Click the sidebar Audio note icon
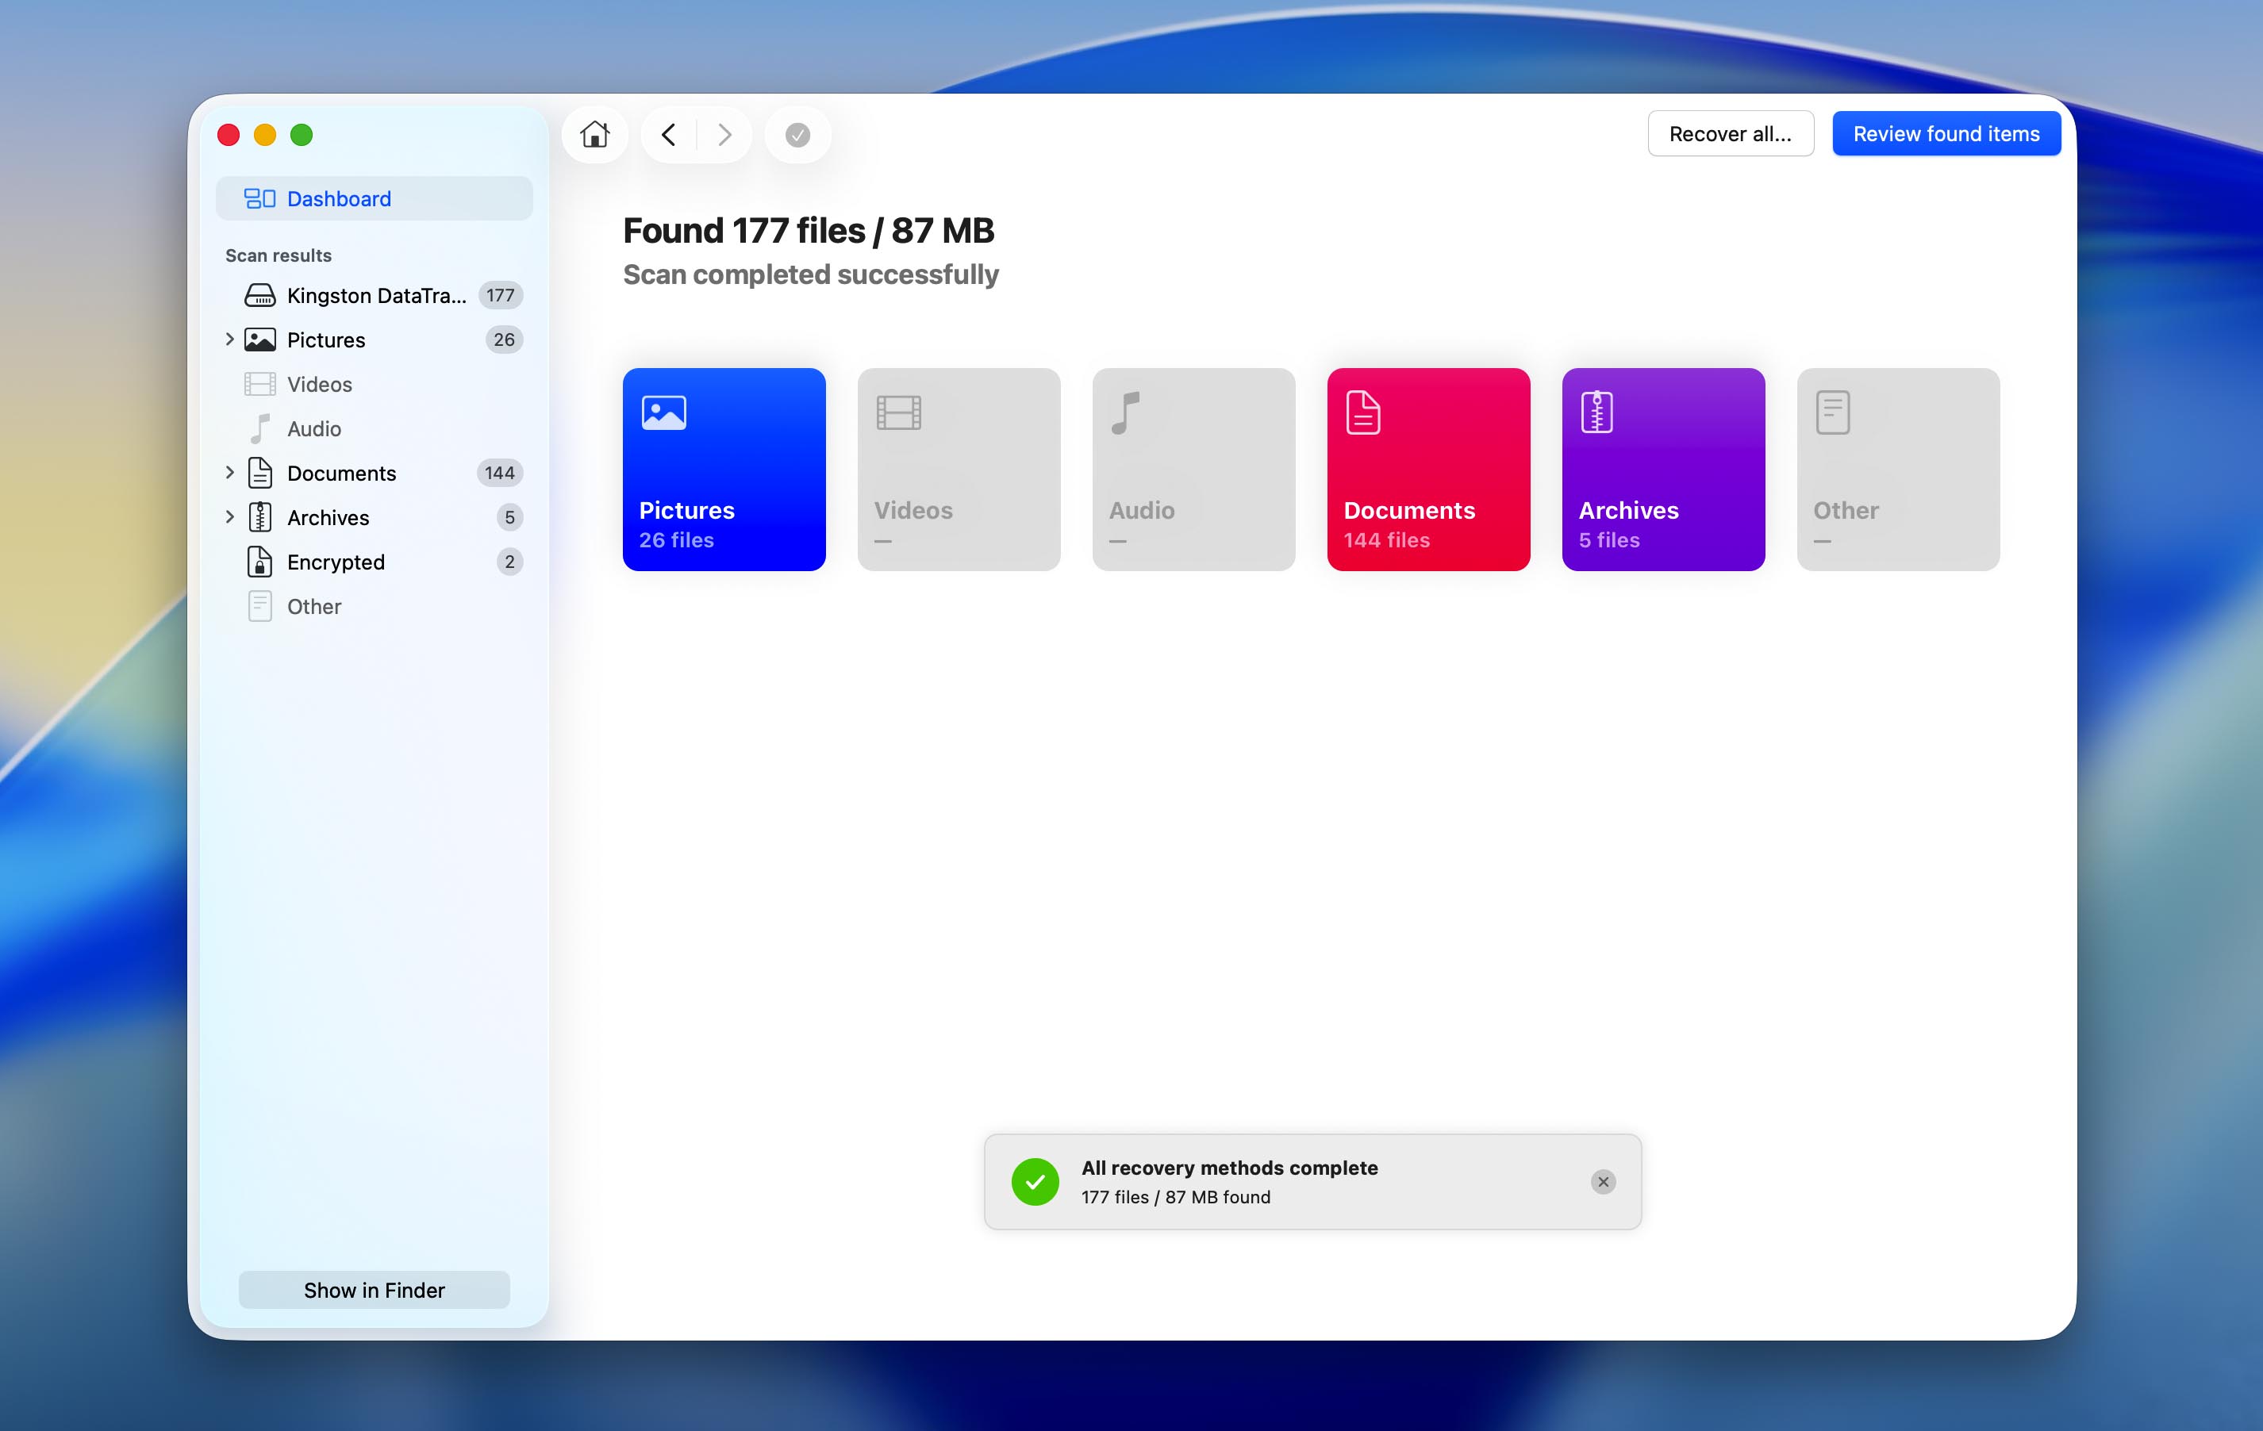The image size is (2263, 1431). (x=259, y=428)
